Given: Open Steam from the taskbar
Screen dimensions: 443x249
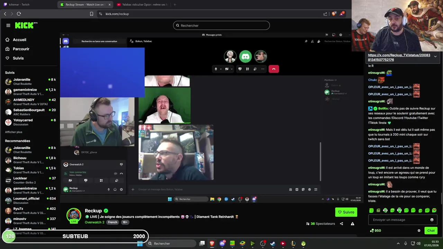Looking at the screenshot, I should pyautogui.click(x=273, y=243).
